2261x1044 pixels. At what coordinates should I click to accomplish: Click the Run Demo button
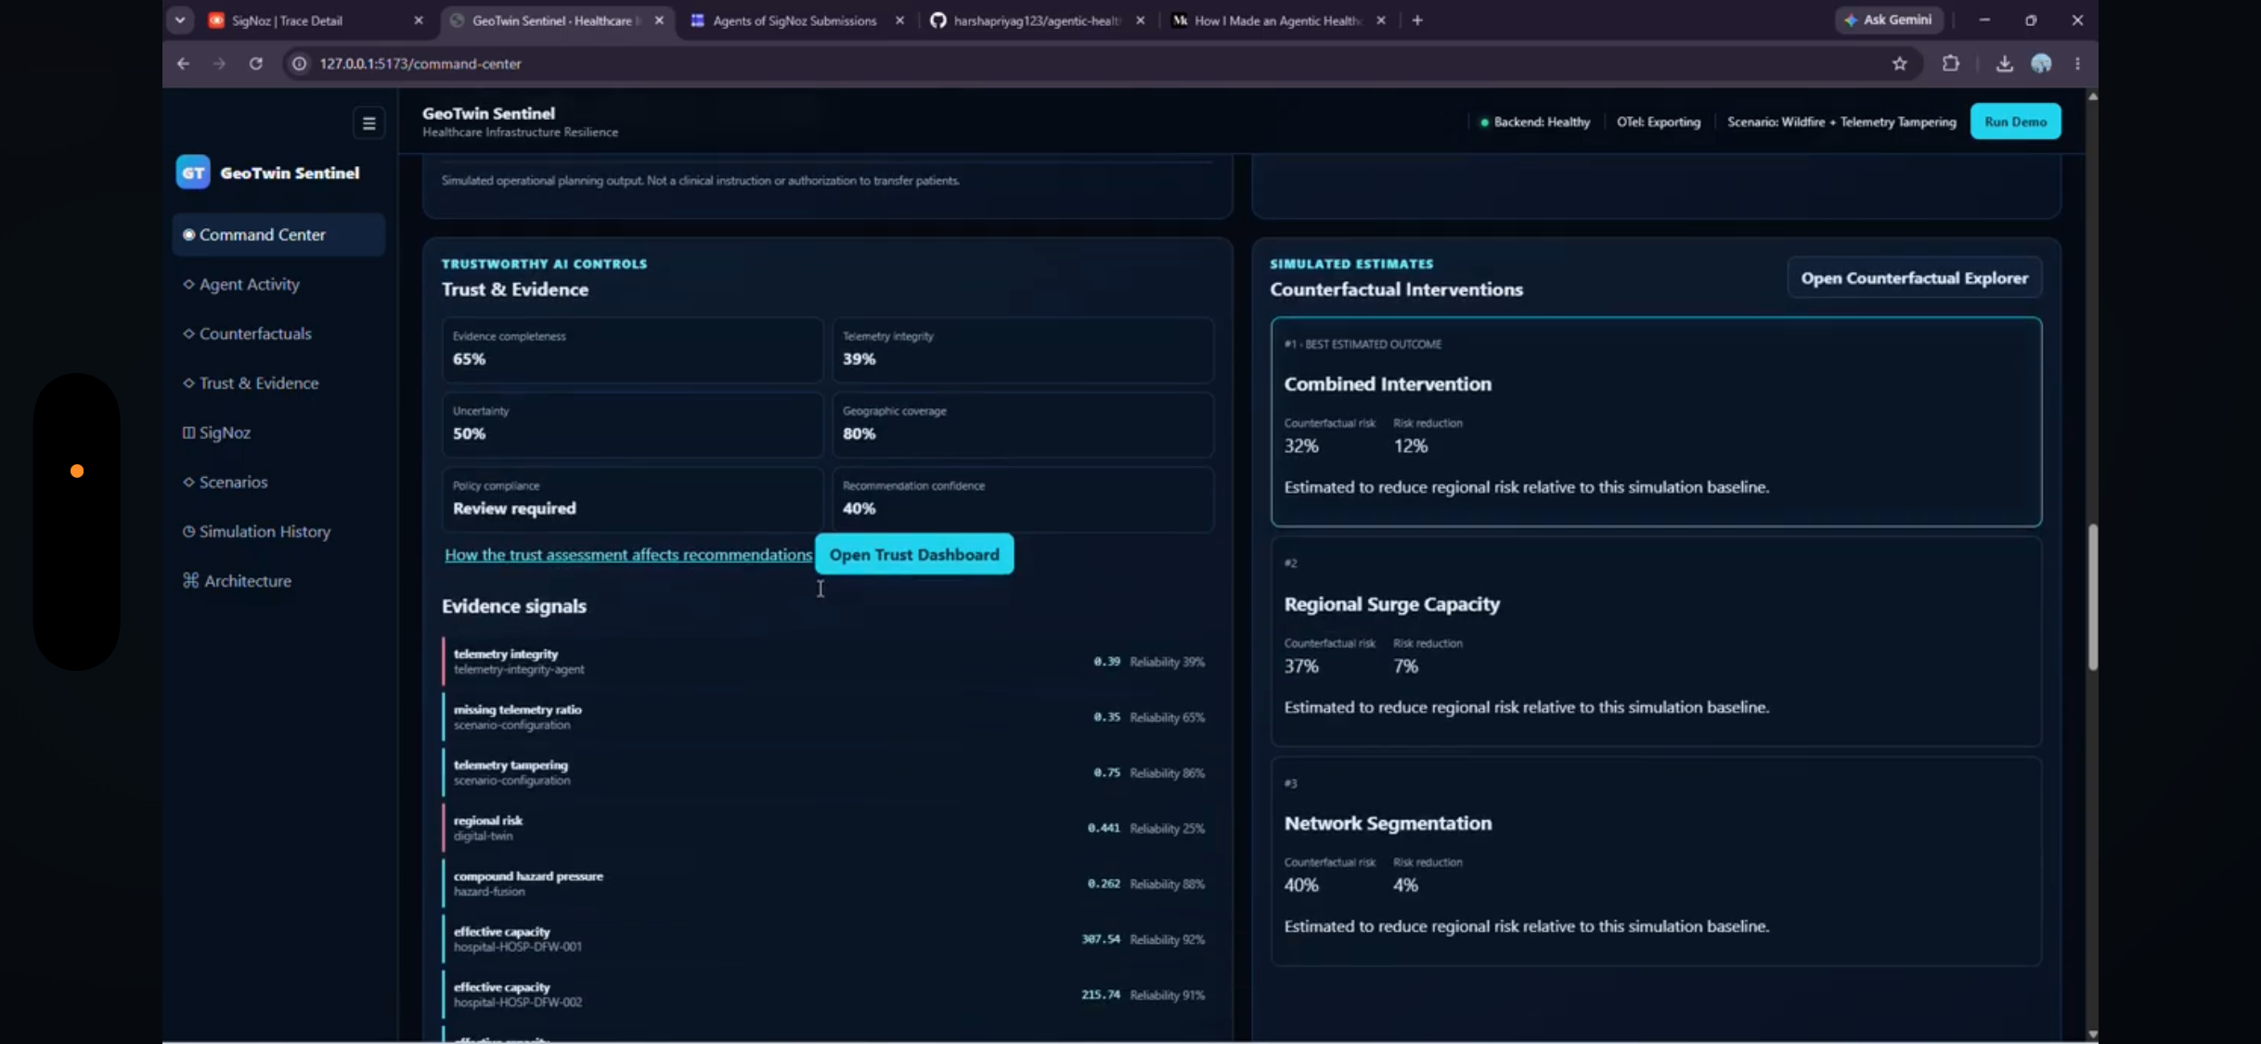pyautogui.click(x=2015, y=122)
